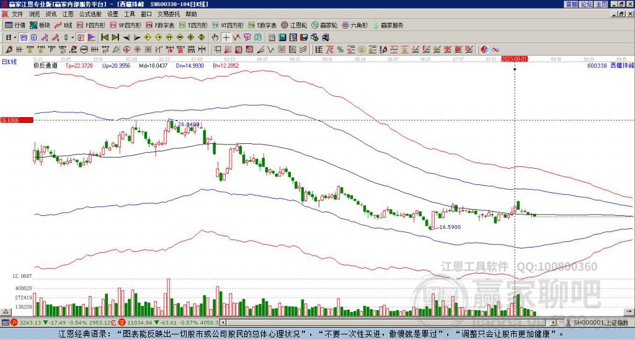635x340 pixels.
Task: Open the 公式选股 menu
Action: coord(90,14)
